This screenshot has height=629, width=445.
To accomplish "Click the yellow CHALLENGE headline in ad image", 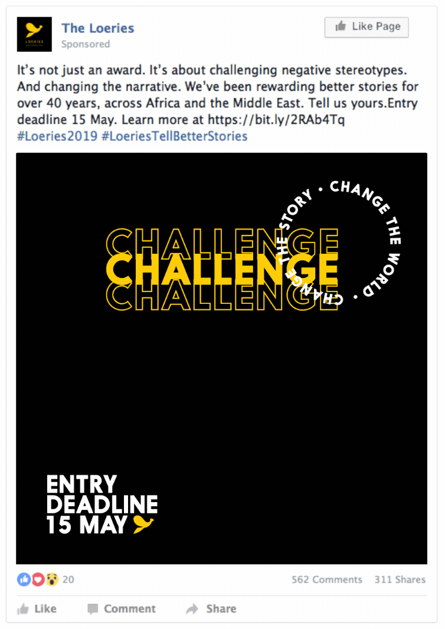I will click(221, 270).
